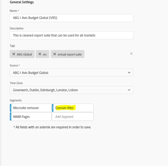This screenshot has width=168, height=166.
Task: Remove the ABG Global tag
Action: 14,54
